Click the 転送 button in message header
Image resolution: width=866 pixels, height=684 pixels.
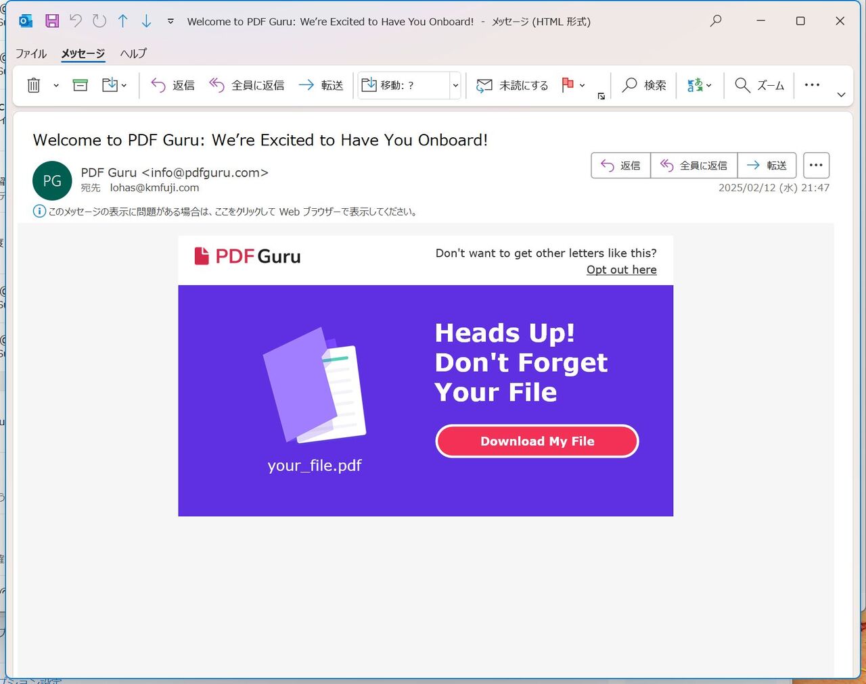(x=767, y=166)
